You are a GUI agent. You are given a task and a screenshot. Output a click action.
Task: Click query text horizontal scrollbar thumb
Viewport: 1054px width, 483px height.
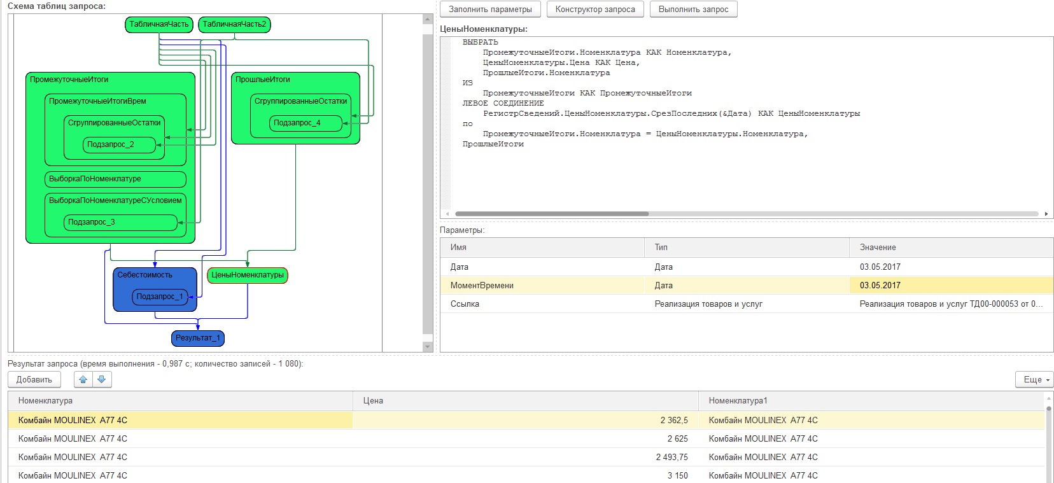[x=552, y=214]
